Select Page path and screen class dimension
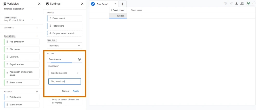 (22, 73)
